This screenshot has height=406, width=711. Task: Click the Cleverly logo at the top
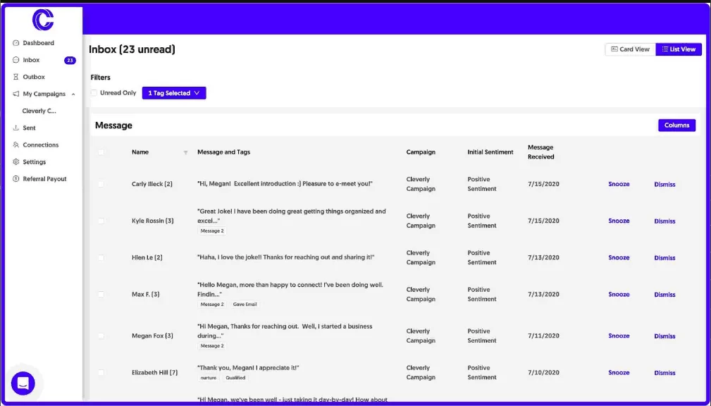click(43, 20)
